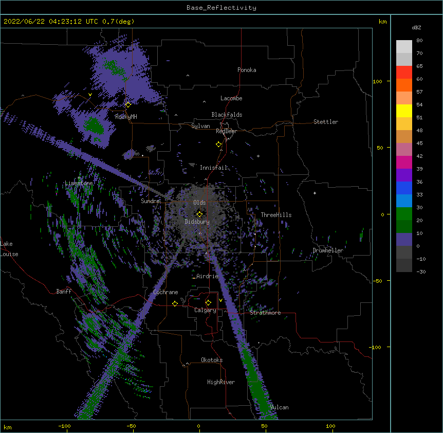Click the Banff label
The image size is (443, 433).
click(x=64, y=292)
